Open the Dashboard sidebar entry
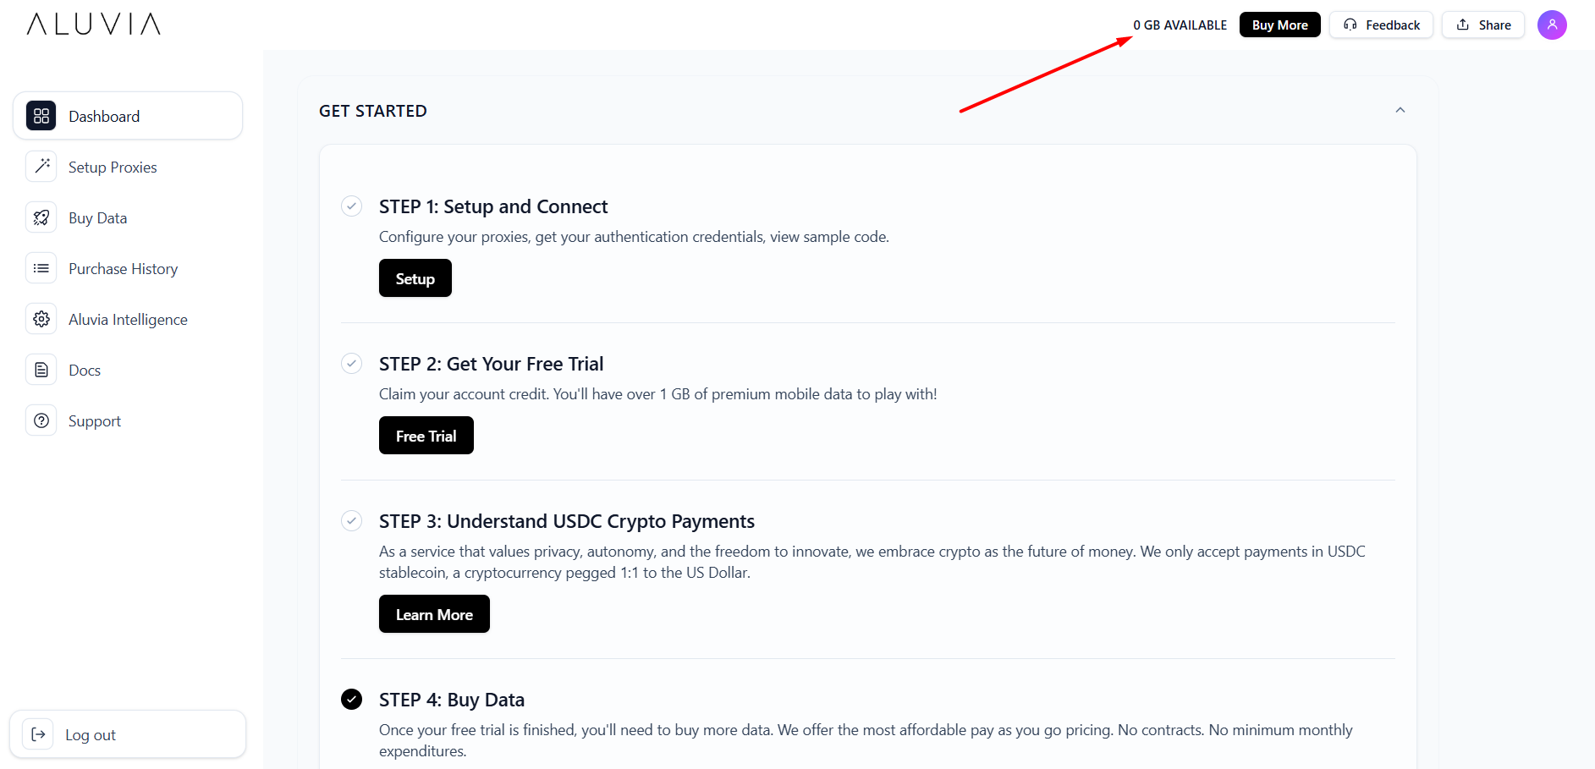Screen dimensions: 1595x769 click(x=103, y=115)
